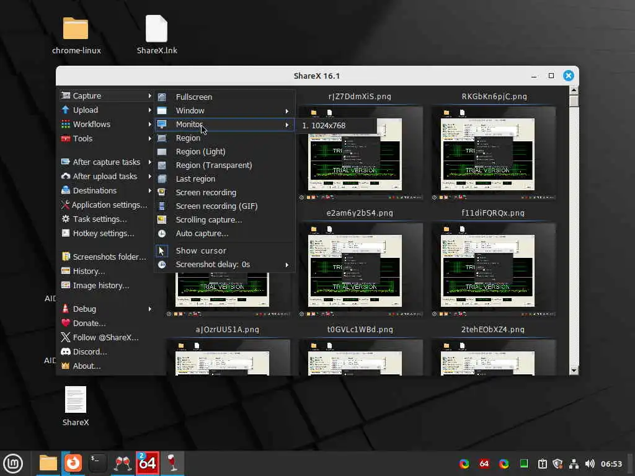
Task: Toggle the Show cursor option
Action: [224, 250]
